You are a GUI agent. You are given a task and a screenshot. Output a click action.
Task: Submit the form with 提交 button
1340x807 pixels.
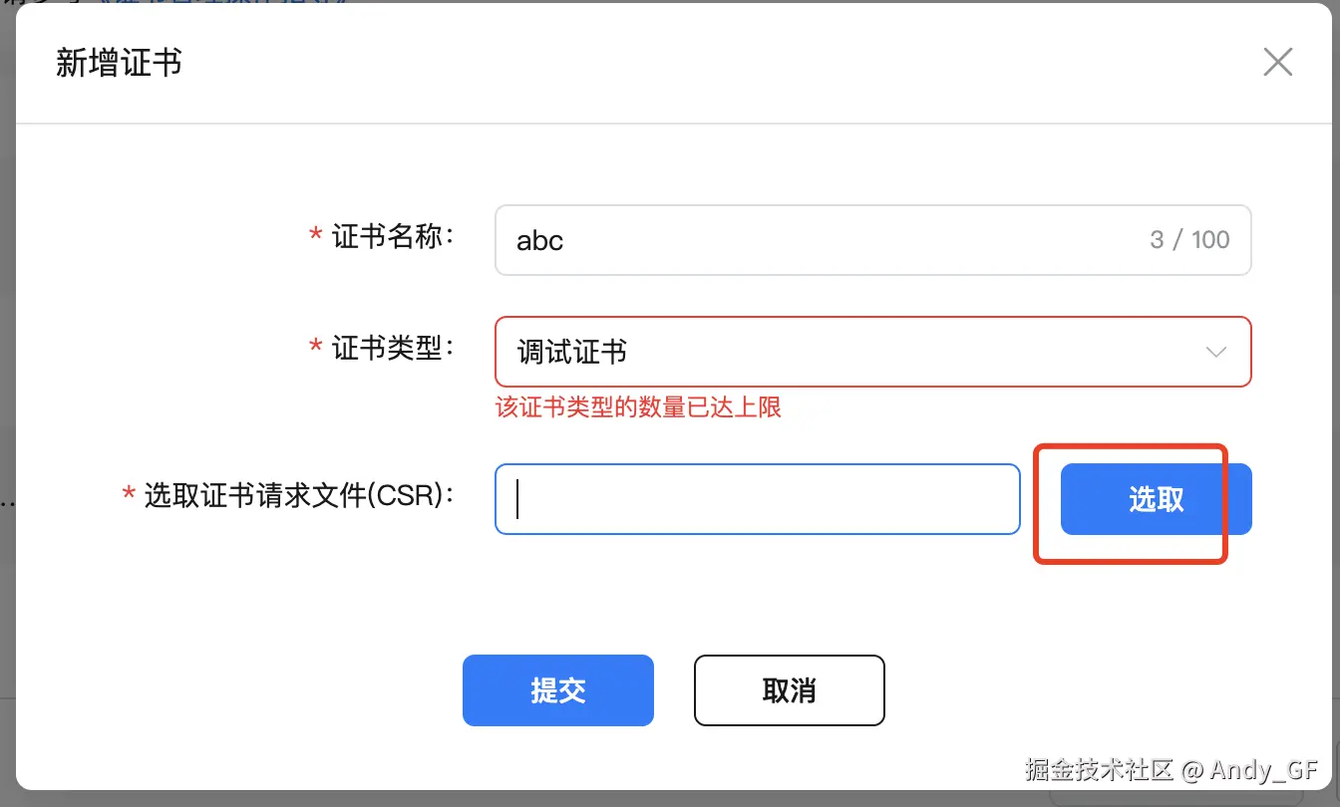pos(557,690)
